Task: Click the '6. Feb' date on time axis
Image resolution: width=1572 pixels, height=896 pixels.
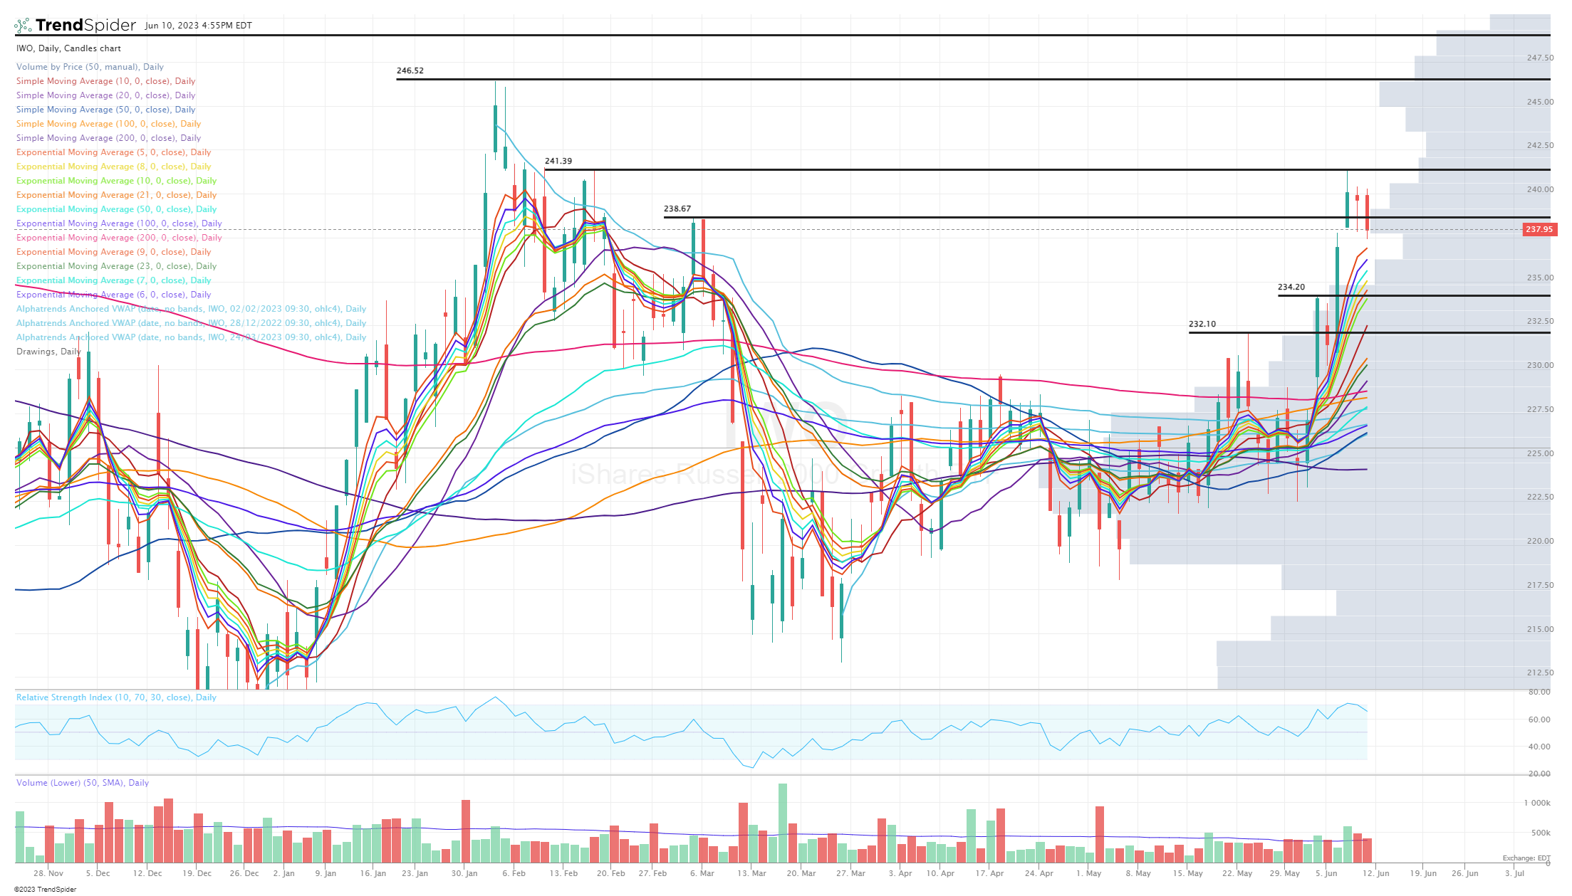Action: coord(514,873)
